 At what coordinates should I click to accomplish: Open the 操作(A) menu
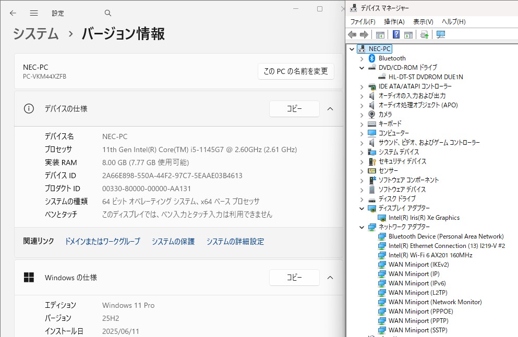394,22
